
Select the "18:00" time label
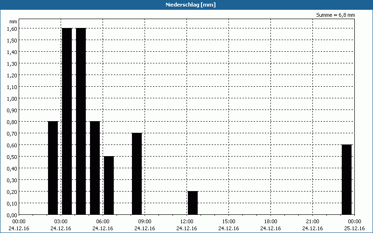(x=270, y=222)
